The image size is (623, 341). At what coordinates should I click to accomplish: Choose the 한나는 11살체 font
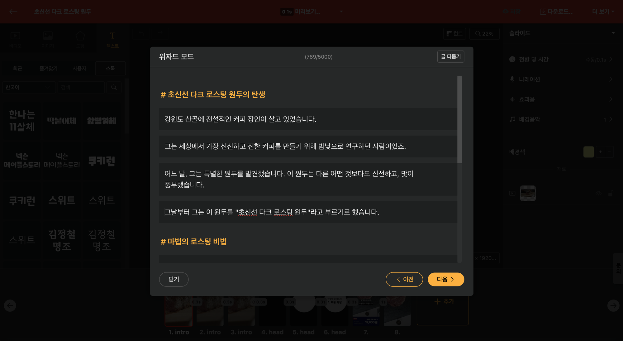point(22,120)
